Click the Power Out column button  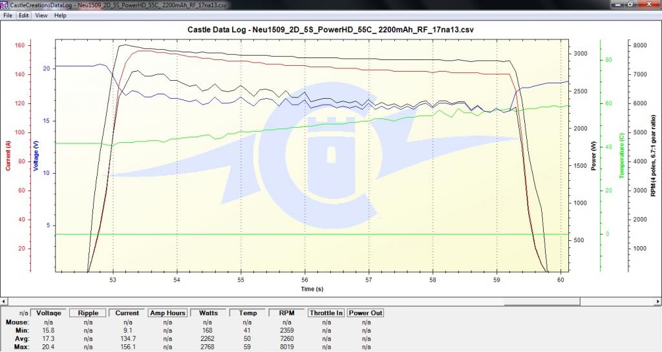(366, 313)
